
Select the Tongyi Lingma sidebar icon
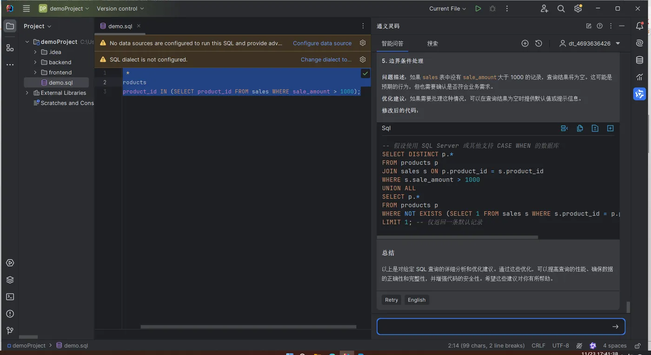point(640,94)
